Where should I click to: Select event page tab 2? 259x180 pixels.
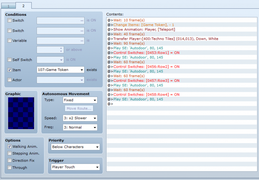coord(23,6)
